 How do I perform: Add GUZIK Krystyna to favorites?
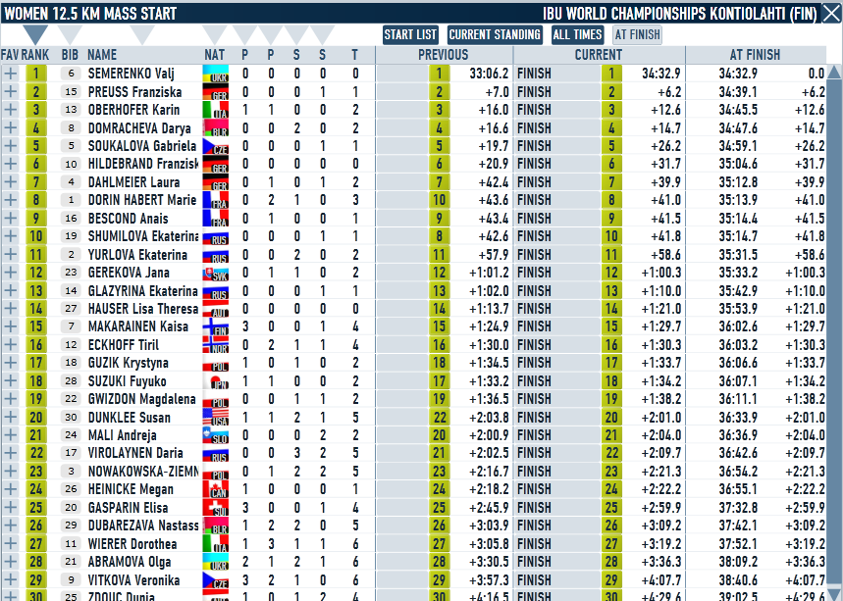pyautogui.click(x=10, y=363)
